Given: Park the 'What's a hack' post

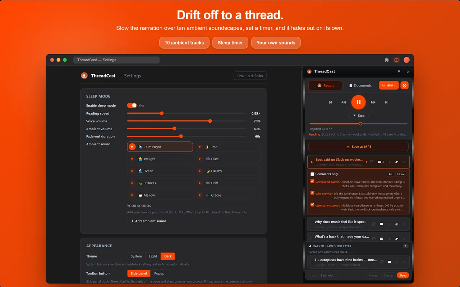Looking at the screenshot, I should [x=397, y=239].
